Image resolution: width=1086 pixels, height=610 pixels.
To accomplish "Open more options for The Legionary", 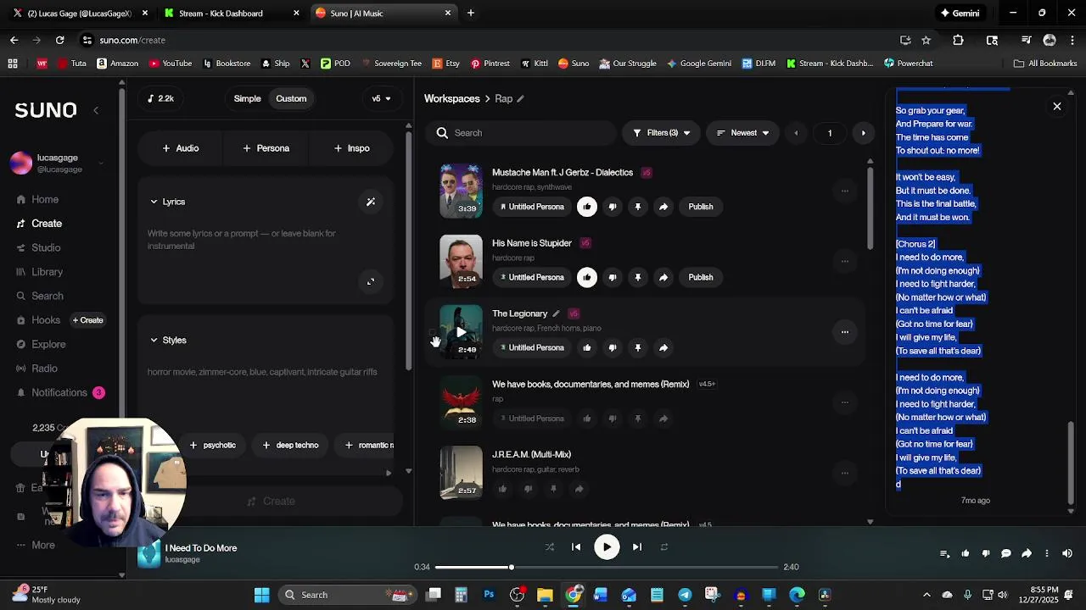I will 844,332.
